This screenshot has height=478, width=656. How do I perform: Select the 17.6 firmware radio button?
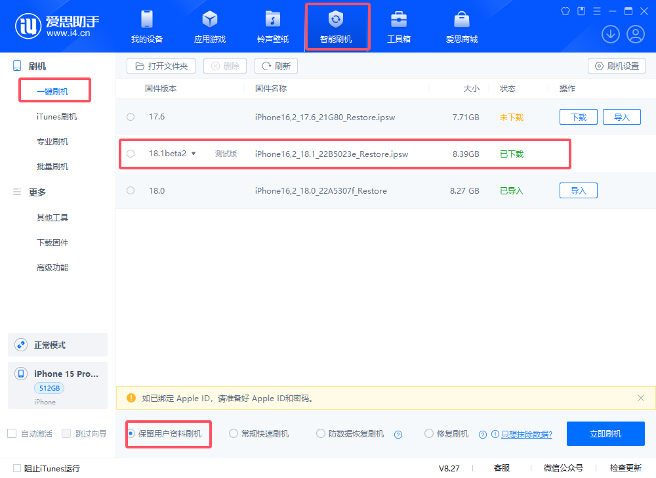tap(131, 117)
